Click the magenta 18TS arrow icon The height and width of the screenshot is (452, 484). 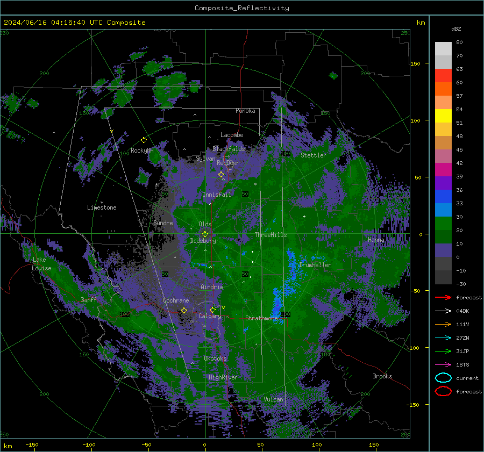[443, 365]
